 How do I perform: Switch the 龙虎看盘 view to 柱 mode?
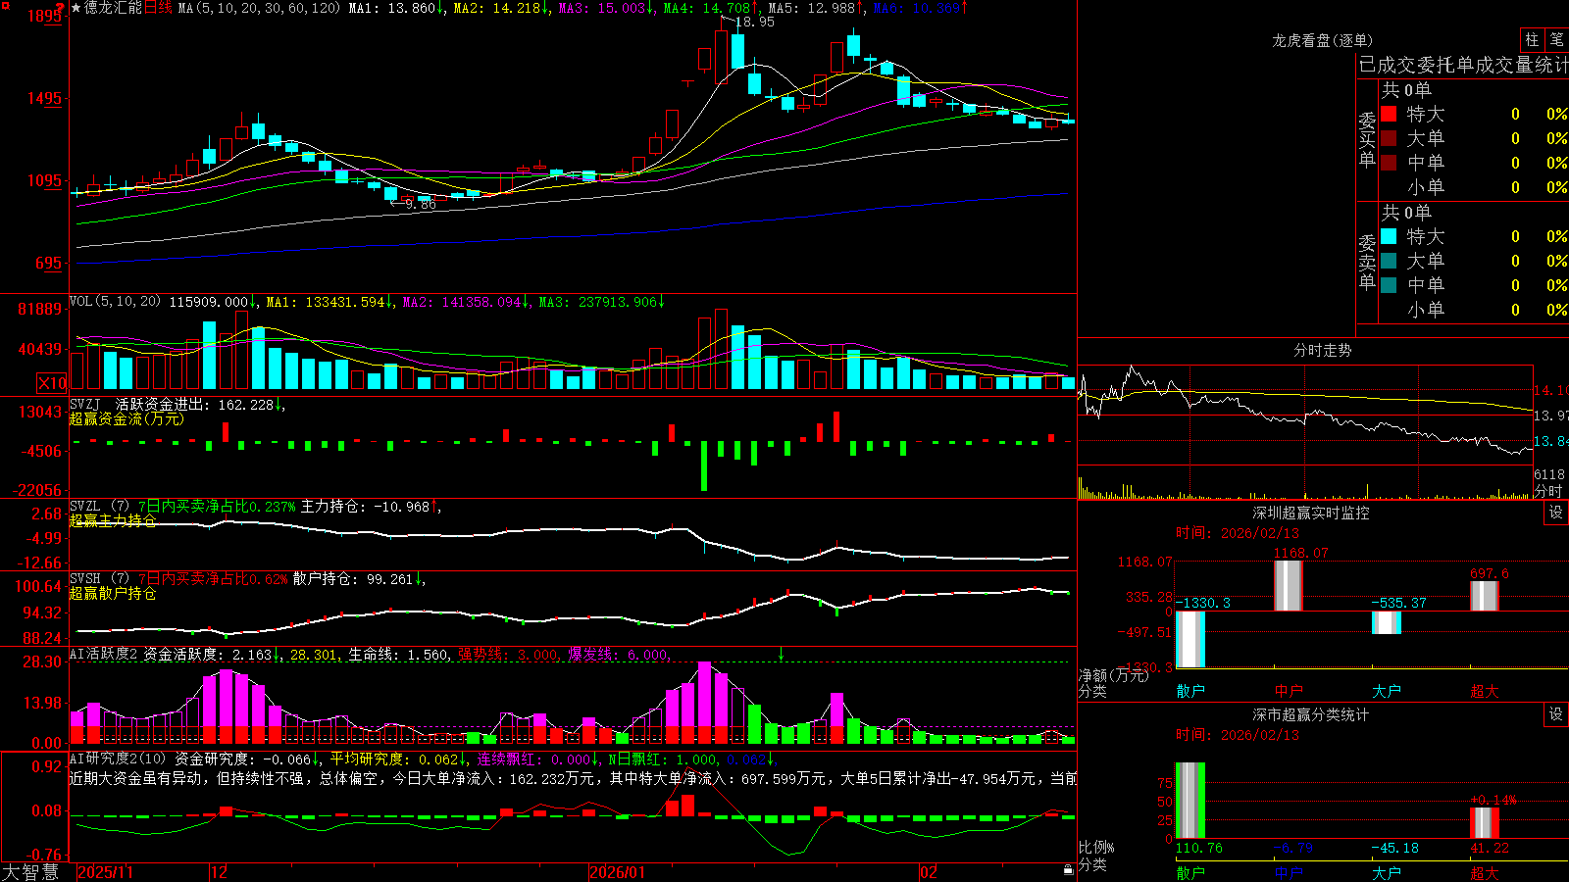(1532, 39)
